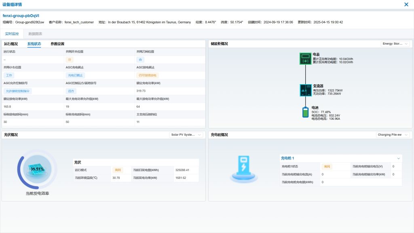This screenshot has width=414, height=233.
Task: Click the 电表 meter icon
Action: [x=305, y=59]
